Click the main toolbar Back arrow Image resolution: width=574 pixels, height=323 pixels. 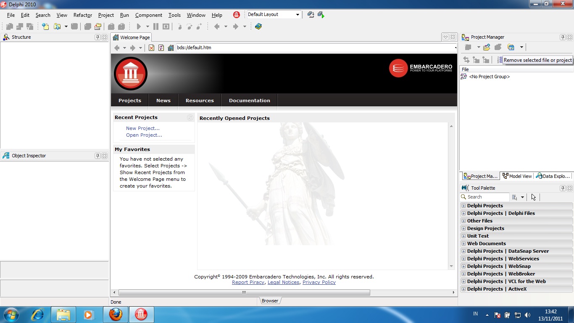point(217,26)
